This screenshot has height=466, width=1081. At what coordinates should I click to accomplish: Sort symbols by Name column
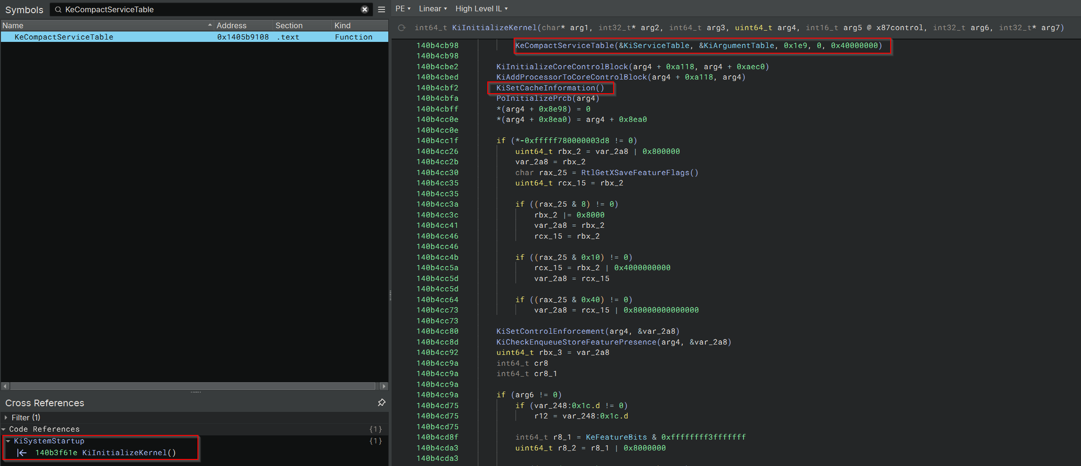pos(107,25)
